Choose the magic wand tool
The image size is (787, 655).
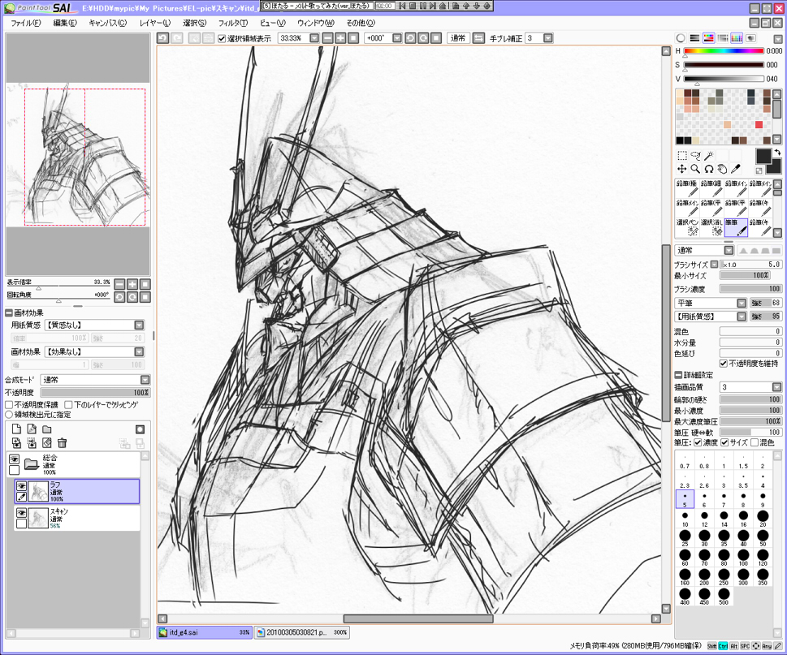click(x=709, y=156)
